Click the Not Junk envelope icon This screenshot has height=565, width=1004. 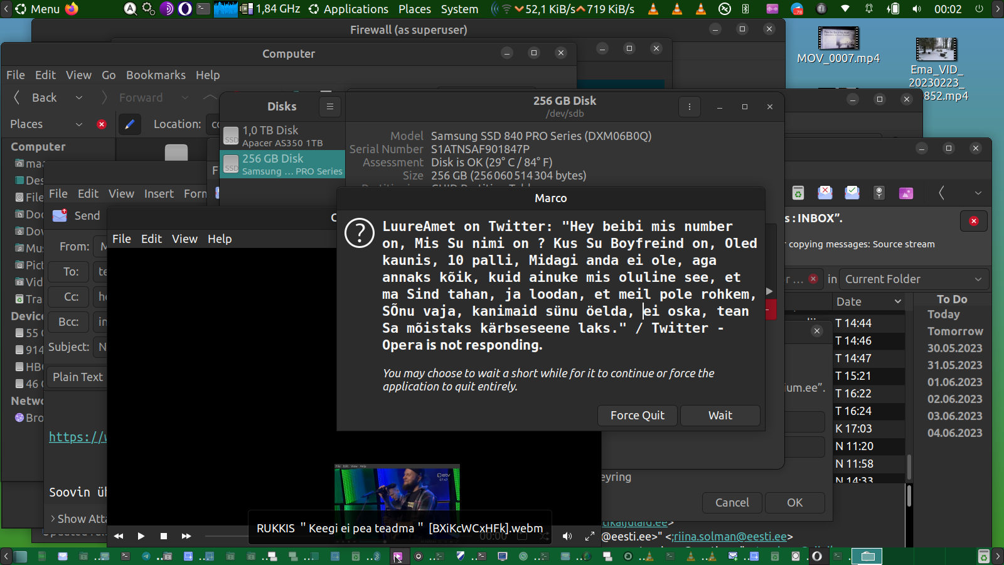pos(852,193)
